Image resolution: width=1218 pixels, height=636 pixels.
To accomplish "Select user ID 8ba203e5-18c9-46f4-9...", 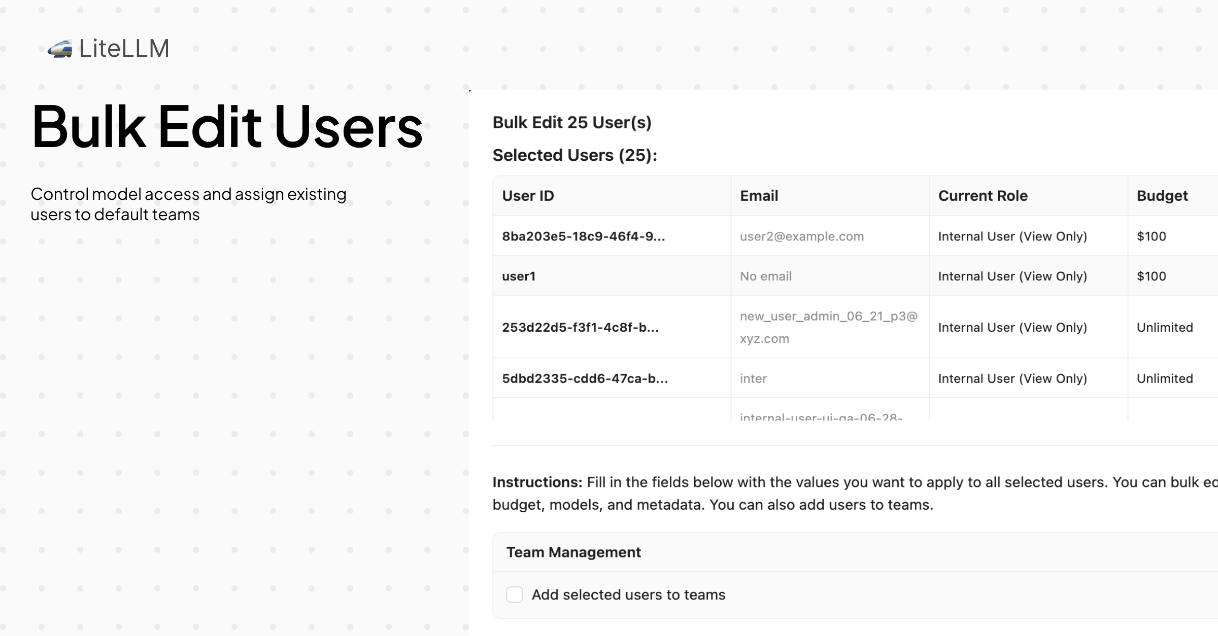I will 583,236.
